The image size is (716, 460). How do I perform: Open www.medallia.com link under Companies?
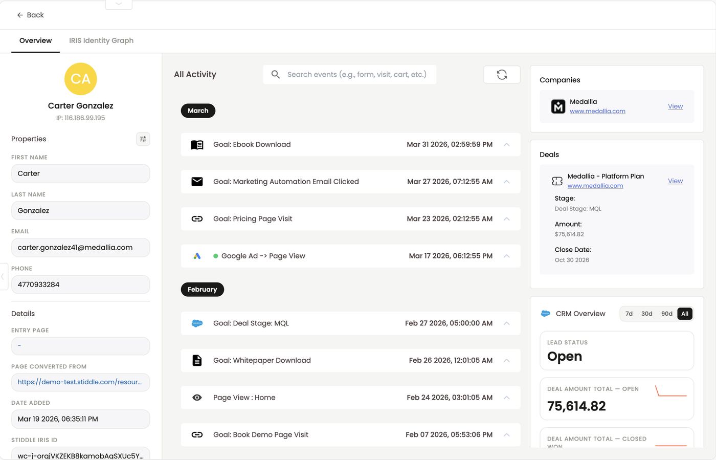pos(597,111)
